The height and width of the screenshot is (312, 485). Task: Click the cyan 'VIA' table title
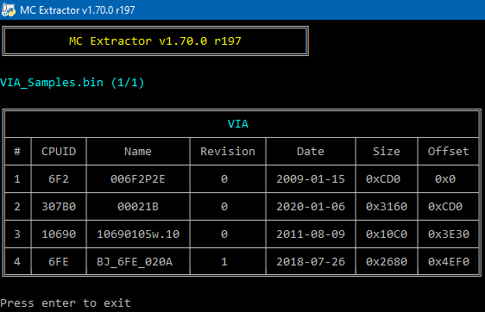tap(238, 124)
